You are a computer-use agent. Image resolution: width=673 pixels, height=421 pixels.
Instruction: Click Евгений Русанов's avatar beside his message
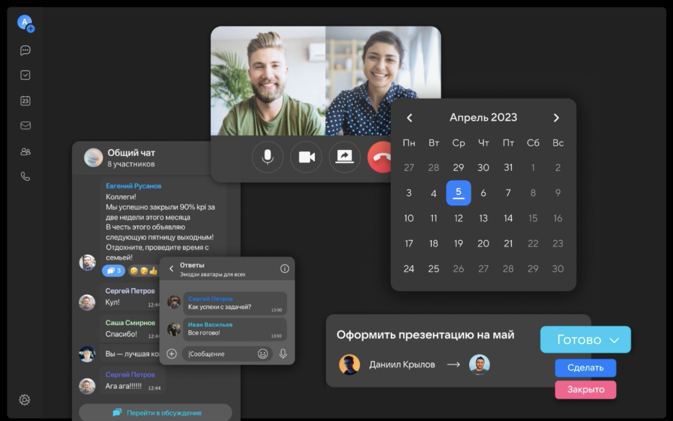click(87, 262)
